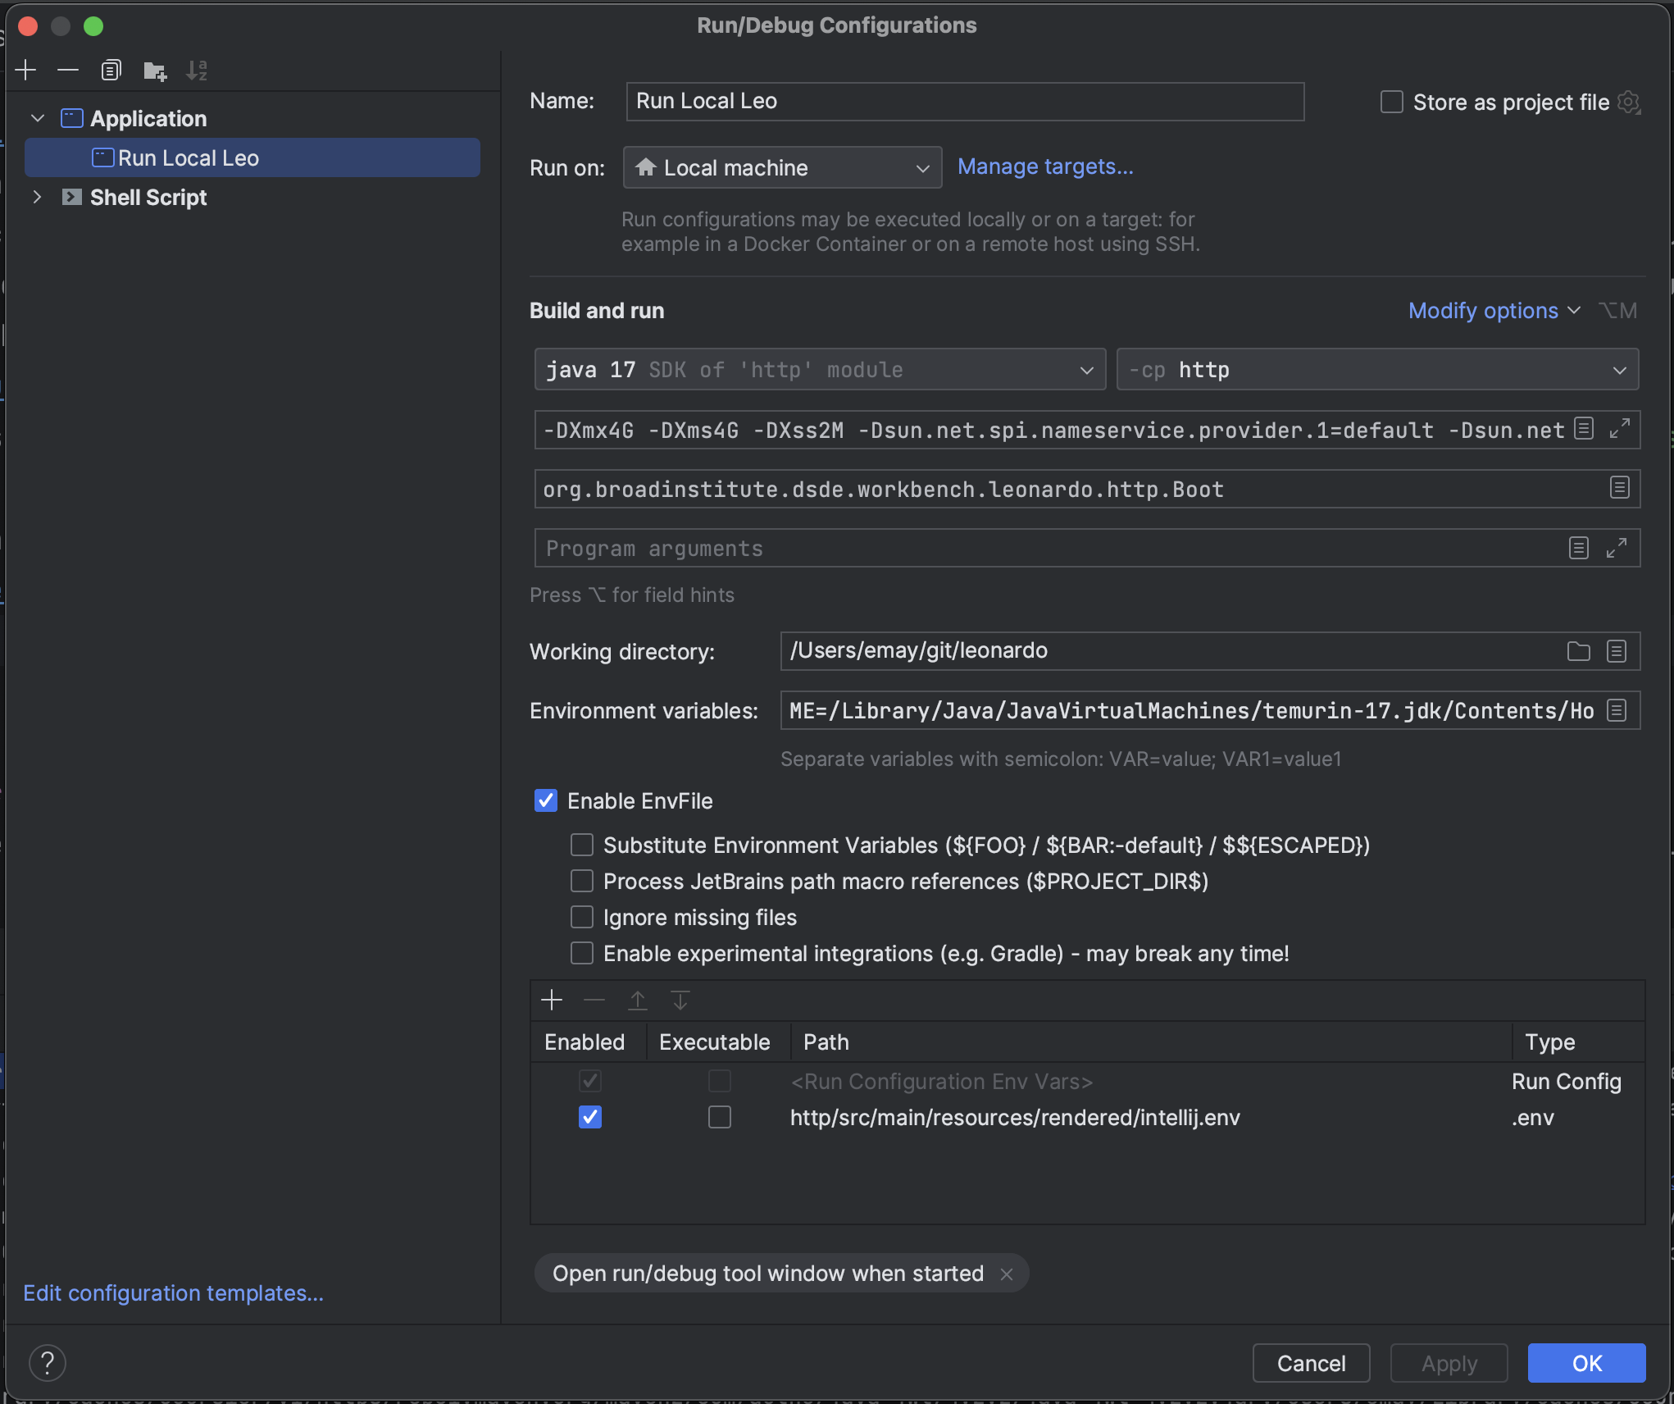Expand the classpath module dropdown

coord(1618,369)
